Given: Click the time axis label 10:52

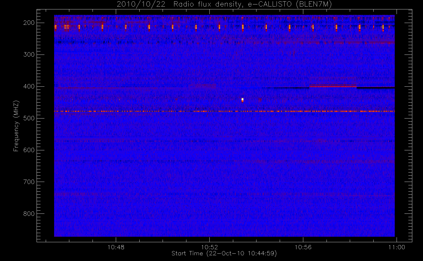Looking at the screenshot, I should click(x=209, y=247).
